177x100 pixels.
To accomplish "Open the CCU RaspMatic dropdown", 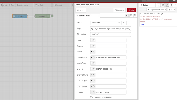I will pos(105,23).
